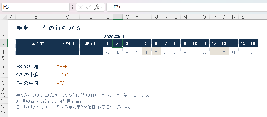
Task: Select row 10 header
Action: click(4, 95)
